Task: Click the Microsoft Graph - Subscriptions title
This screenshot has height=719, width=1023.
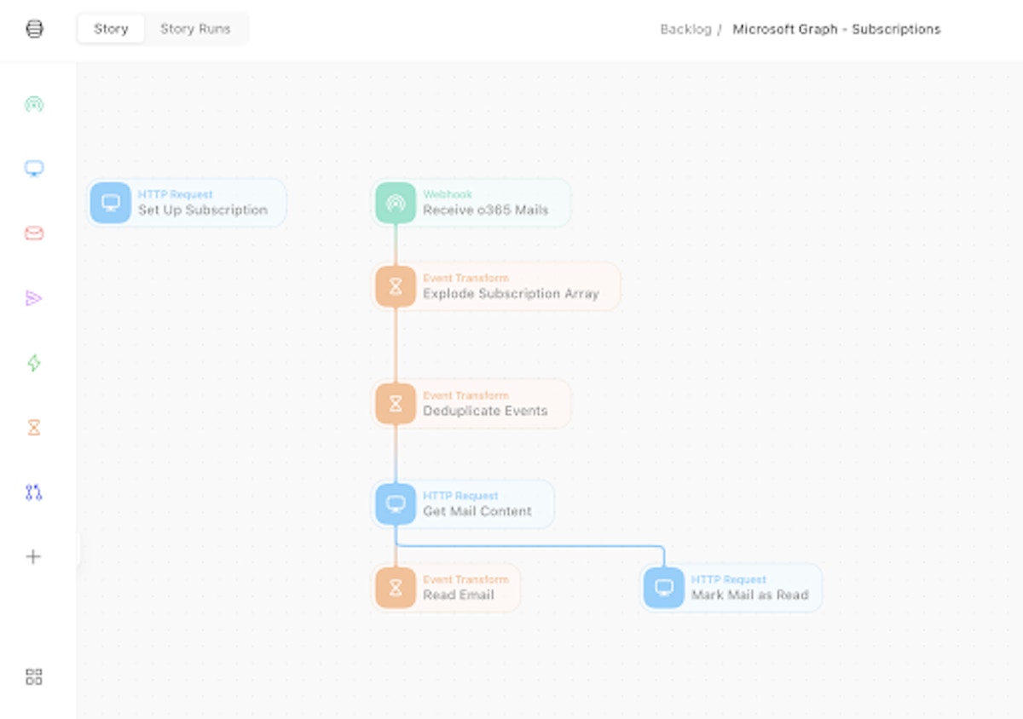Action: point(836,29)
